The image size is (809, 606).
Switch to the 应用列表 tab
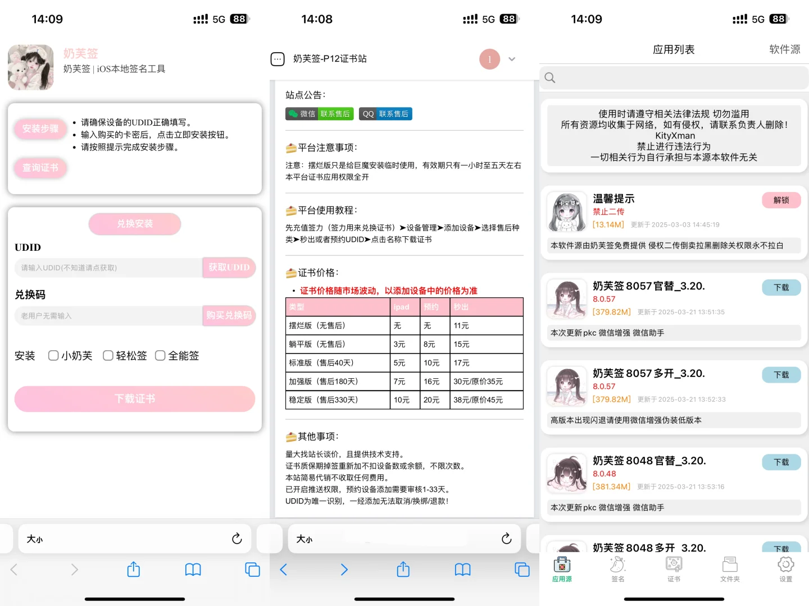(x=674, y=49)
